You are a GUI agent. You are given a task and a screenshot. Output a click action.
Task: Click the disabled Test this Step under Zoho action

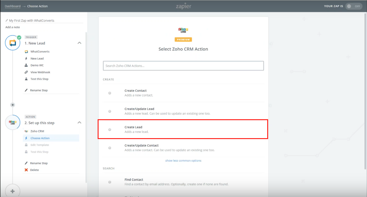tap(39, 152)
